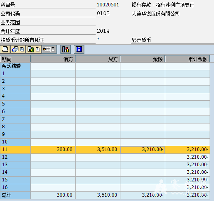Click period 11 debit amount 300.00
Viewport: 214px width, 201px height.
point(53,149)
